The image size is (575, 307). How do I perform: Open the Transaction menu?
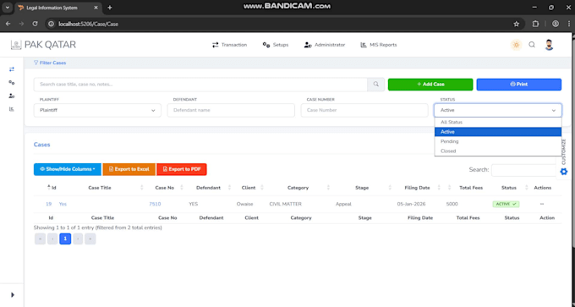click(229, 45)
